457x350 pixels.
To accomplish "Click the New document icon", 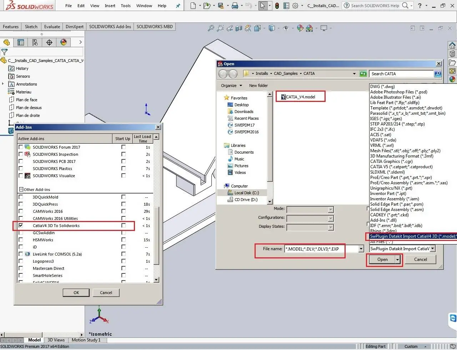I will pos(193,6).
